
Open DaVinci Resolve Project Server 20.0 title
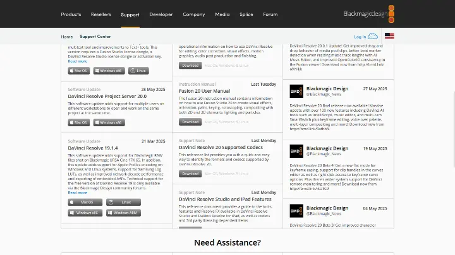107,96
